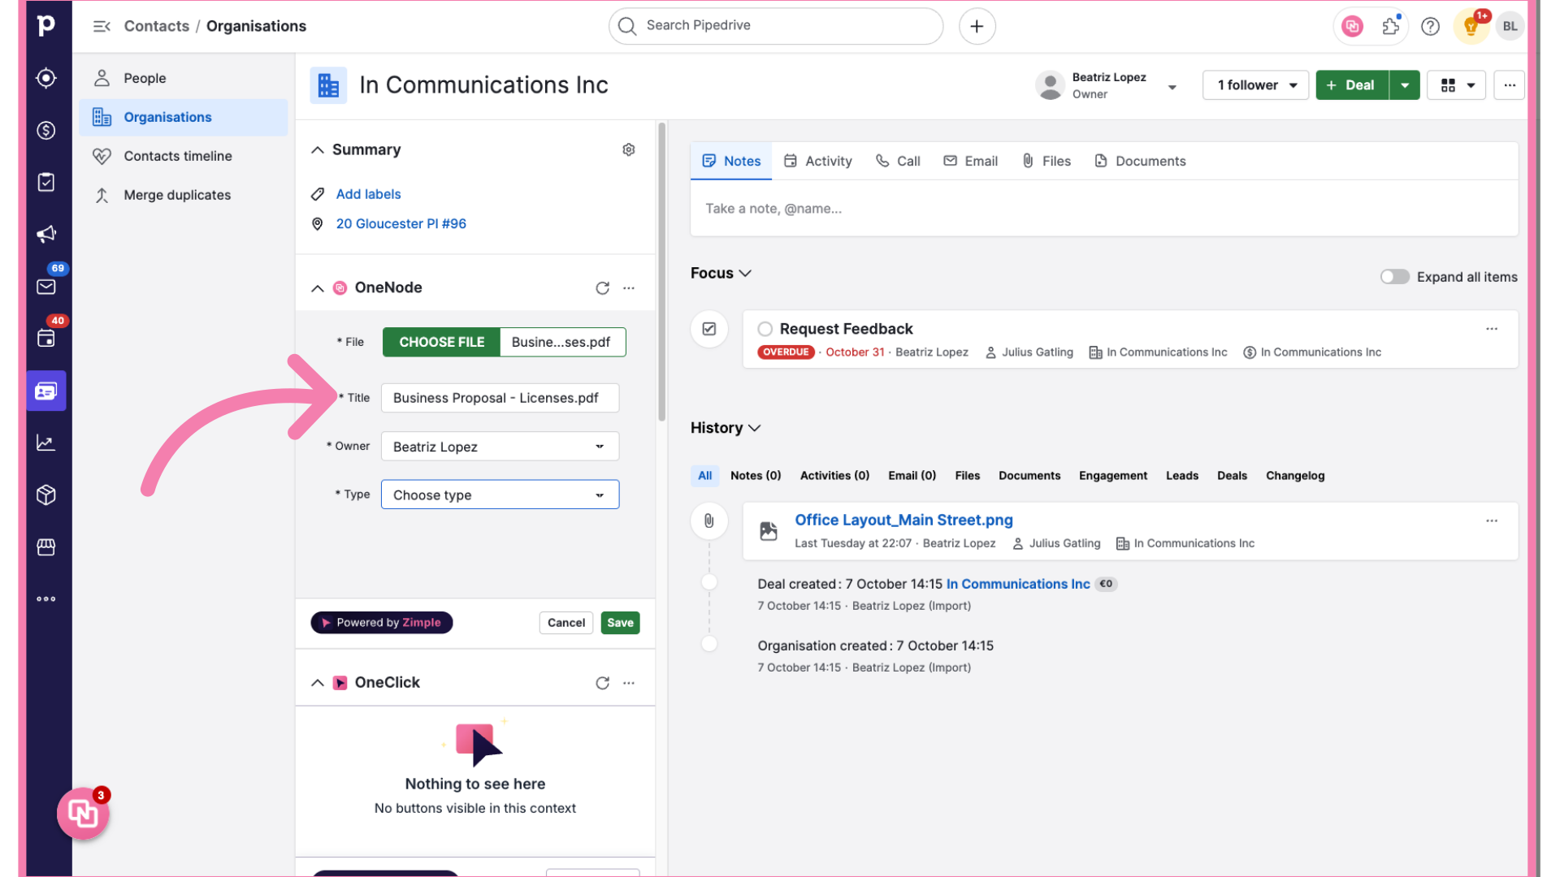Collapse the OneNode section
Image resolution: width=1560 pixels, height=877 pixels.
pyautogui.click(x=318, y=288)
